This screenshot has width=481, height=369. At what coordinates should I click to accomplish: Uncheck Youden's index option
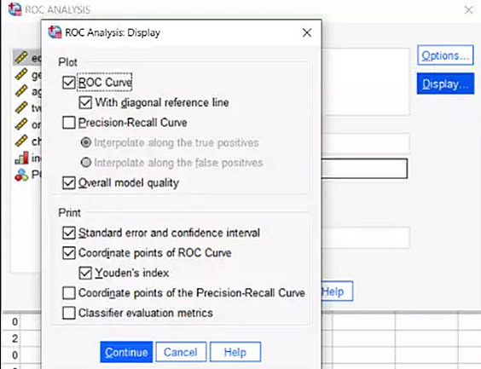[x=85, y=273]
